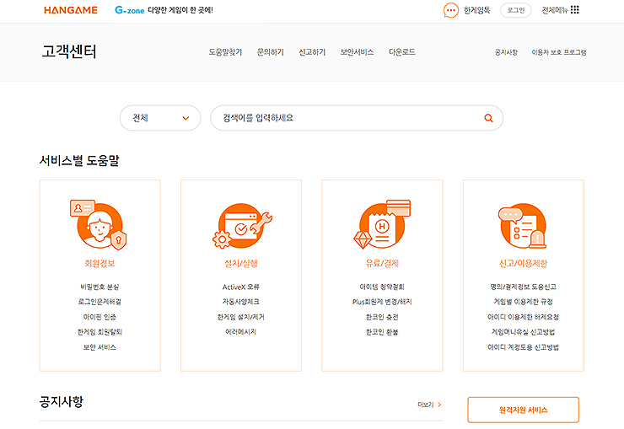Open the 신고하기 menu
The height and width of the screenshot is (429, 624).
[312, 52]
